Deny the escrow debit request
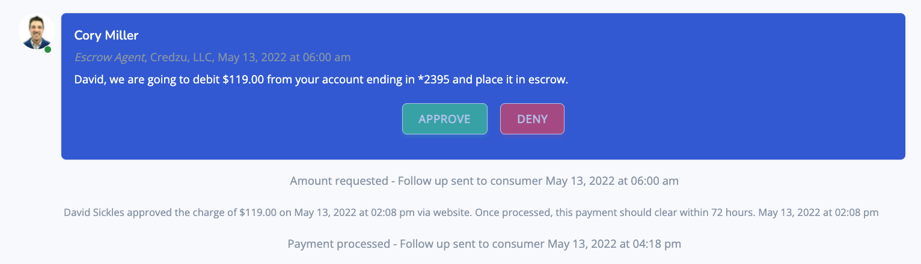 [x=532, y=119]
